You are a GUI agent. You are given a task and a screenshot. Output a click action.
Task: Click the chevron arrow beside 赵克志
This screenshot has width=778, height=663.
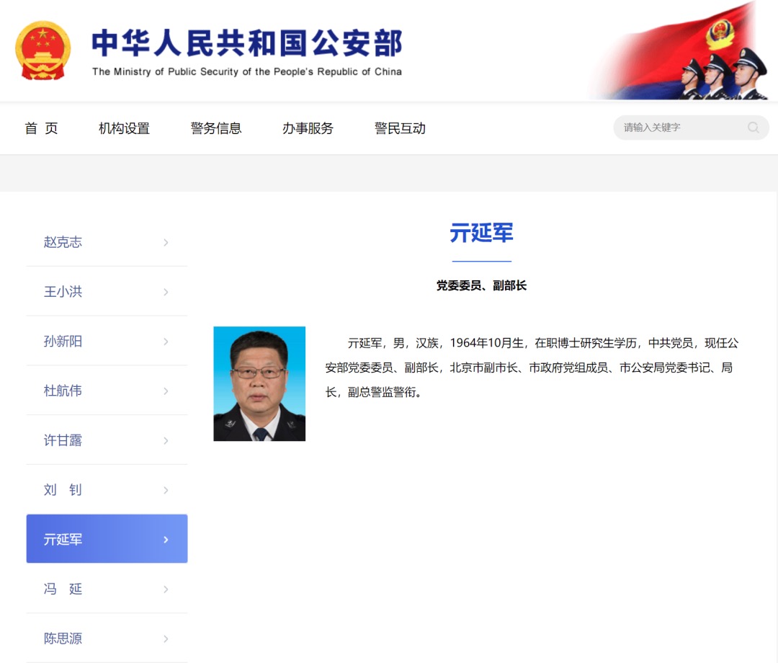tap(166, 242)
